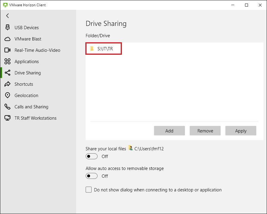Screen dimensions: 267x214
Task: Click the user folder icon near C:\Users\fmf12
Action: point(131,148)
